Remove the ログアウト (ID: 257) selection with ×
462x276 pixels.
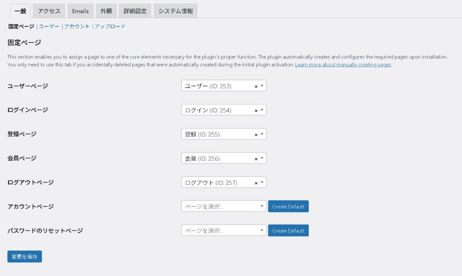(x=256, y=183)
